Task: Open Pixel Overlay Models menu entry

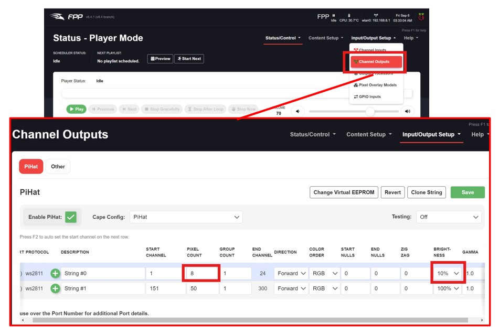Action: [375, 85]
